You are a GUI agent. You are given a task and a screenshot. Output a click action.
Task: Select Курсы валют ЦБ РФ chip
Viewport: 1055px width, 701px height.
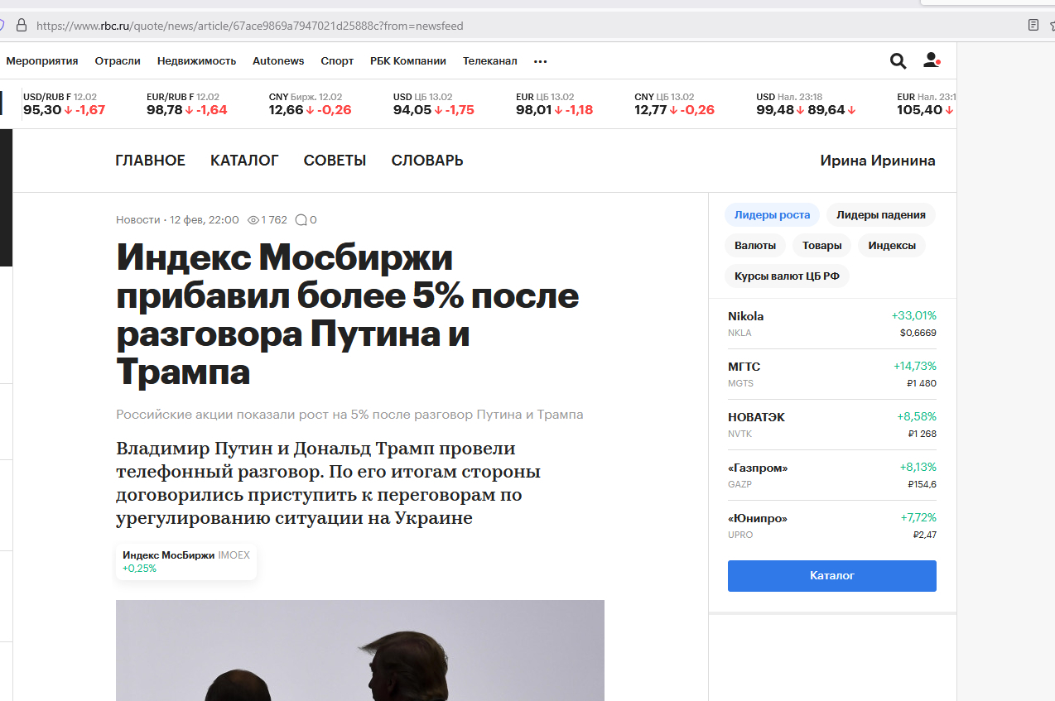pyautogui.click(x=787, y=276)
